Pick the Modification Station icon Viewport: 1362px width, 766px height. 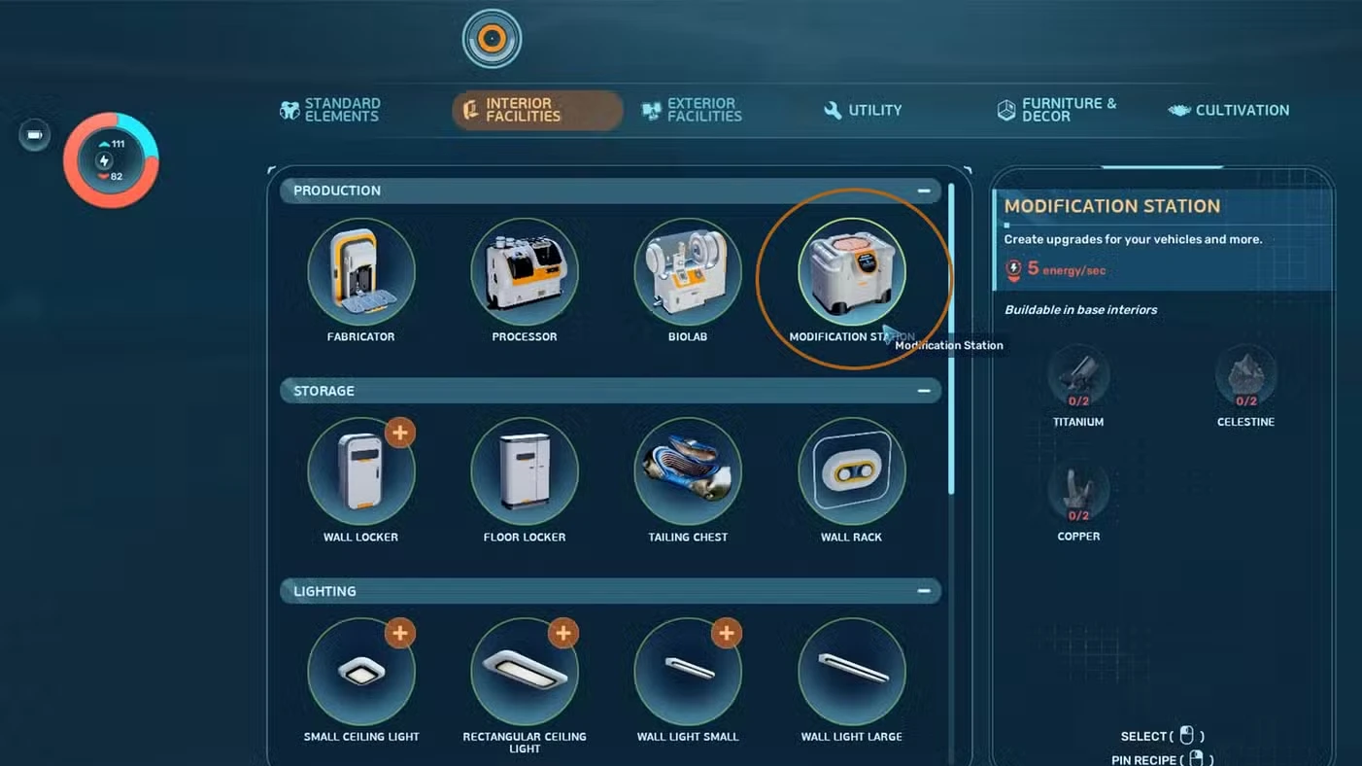[852, 271]
